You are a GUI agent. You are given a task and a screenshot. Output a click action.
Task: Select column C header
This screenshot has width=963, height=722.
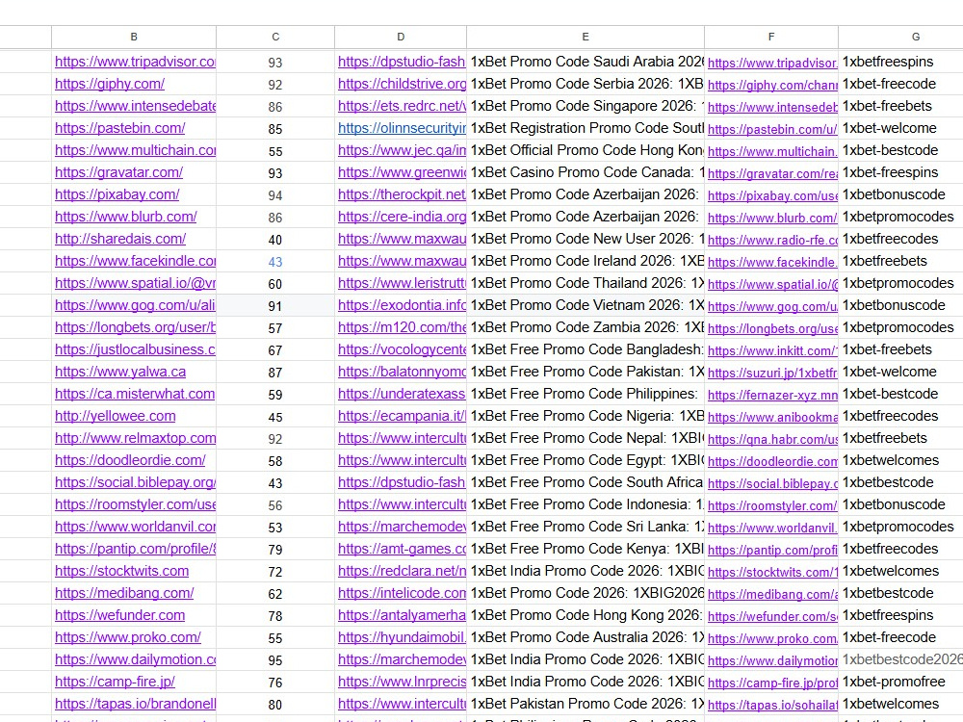(x=275, y=37)
